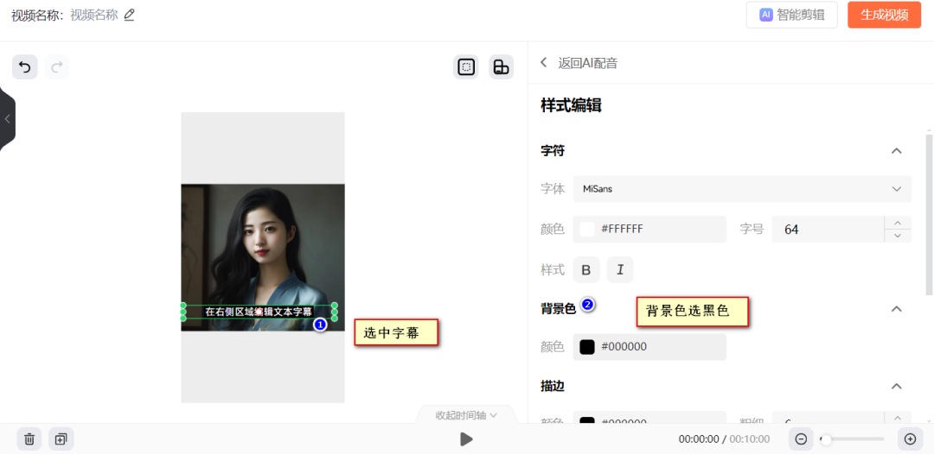Collapse the 描边 section
Image resolution: width=934 pixels, height=454 pixels.
tap(897, 387)
